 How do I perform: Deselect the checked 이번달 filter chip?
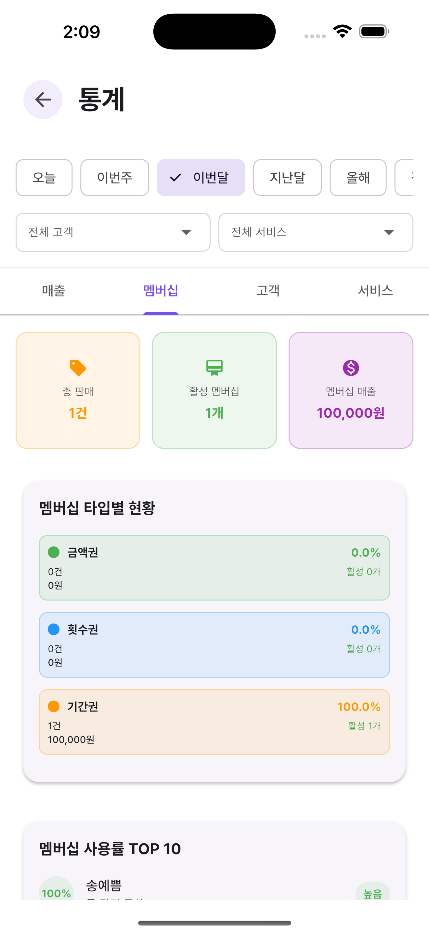201,178
